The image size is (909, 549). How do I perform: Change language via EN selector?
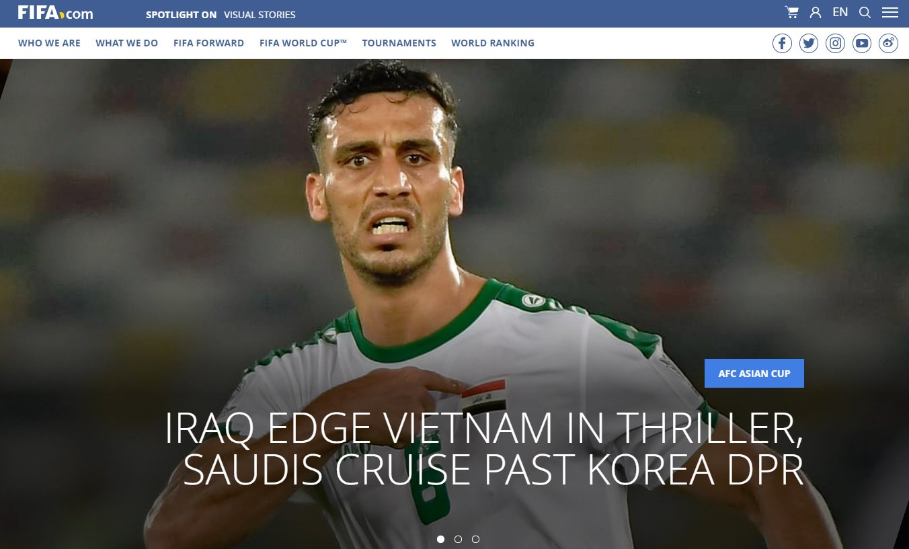[x=840, y=12]
